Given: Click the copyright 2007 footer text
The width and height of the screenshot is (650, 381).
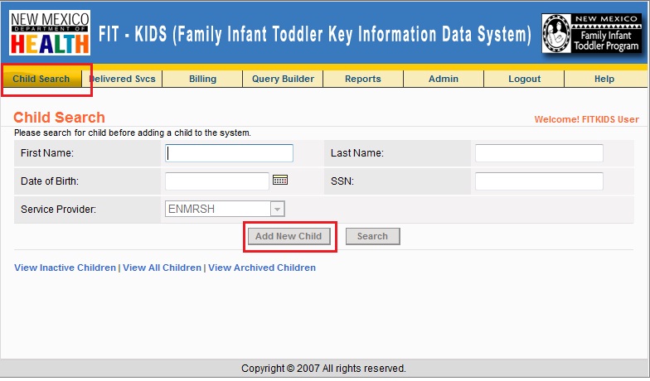Looking at the screenshot, I should [323, 368].
